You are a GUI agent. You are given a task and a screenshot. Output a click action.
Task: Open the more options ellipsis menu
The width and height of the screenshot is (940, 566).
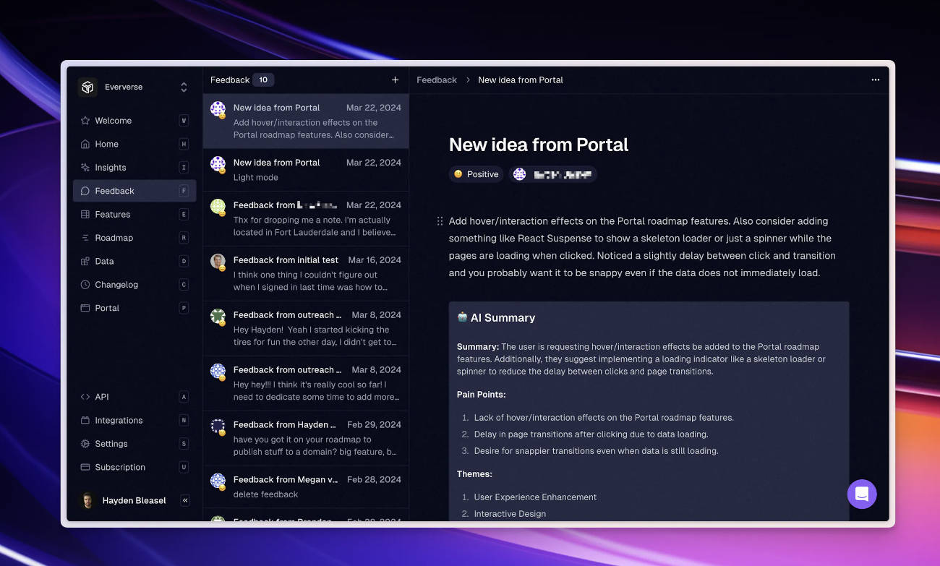(876, 80)
